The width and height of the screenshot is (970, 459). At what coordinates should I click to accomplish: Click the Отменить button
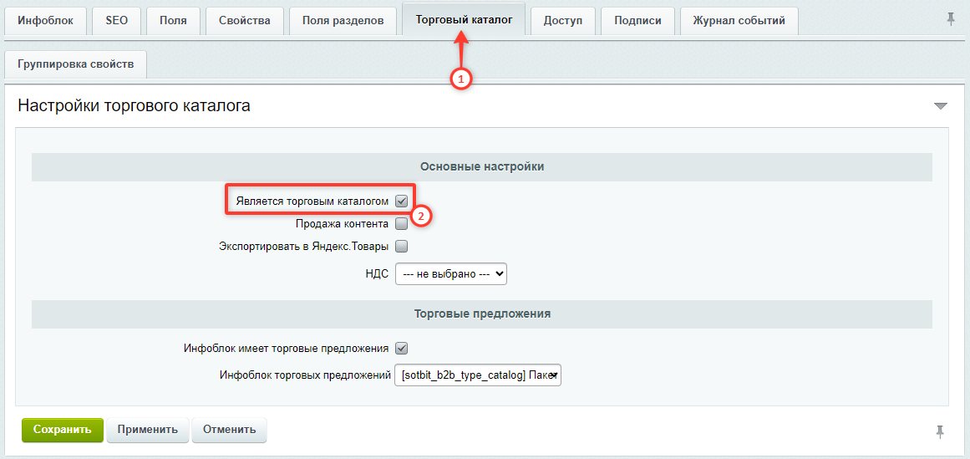(229, 430)
